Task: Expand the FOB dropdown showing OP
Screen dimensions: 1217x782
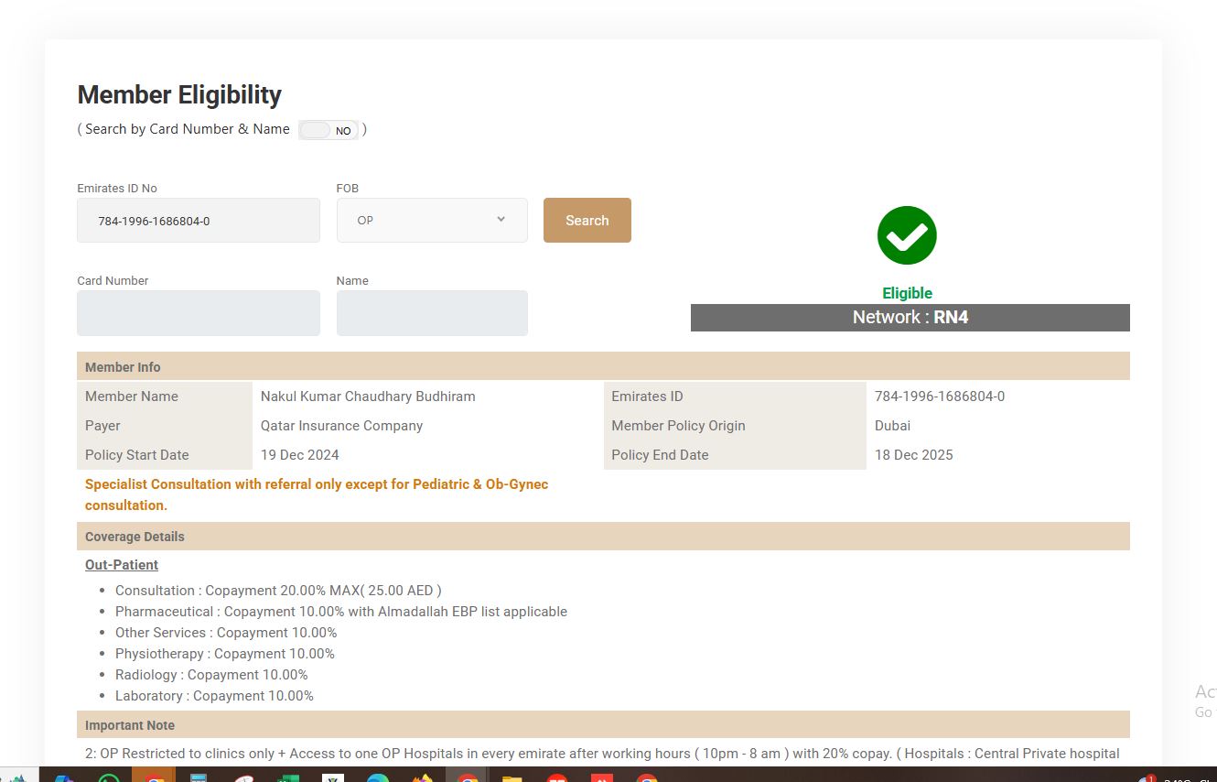Action: 432,221
